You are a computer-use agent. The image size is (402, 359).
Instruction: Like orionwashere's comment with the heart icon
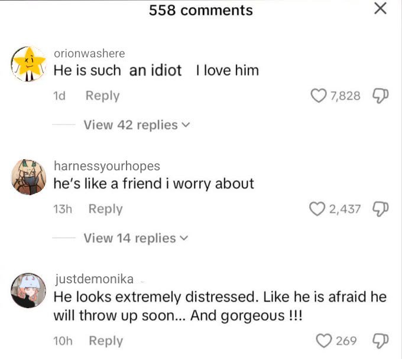(x=319, y=96)
